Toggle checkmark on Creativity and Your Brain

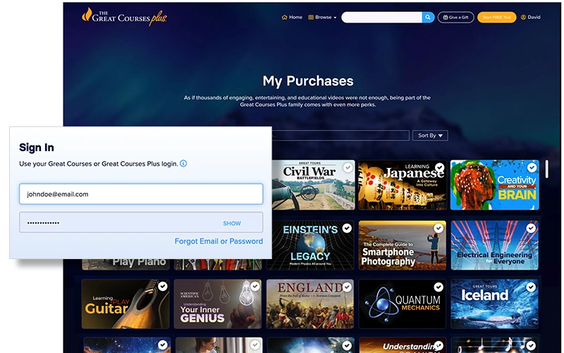click(x=532, y=167)
